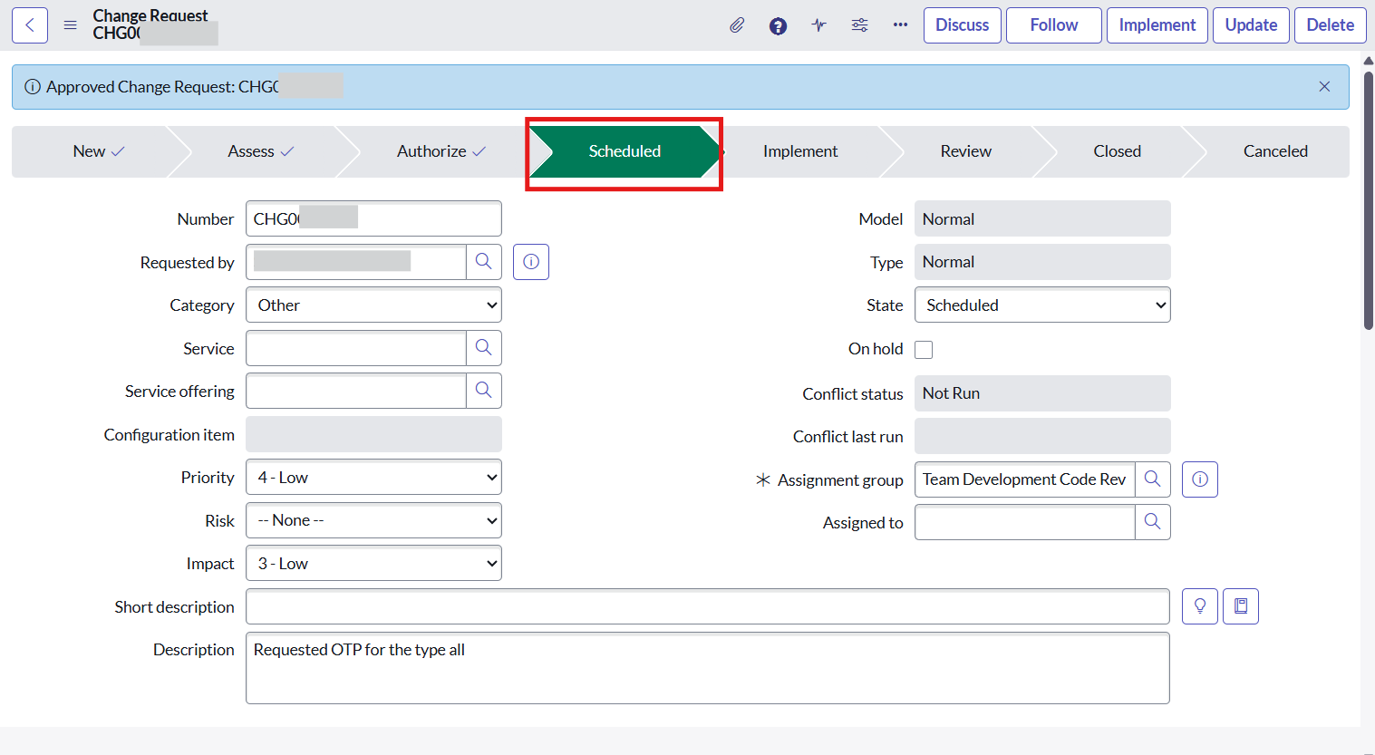The height and width of the screenshot is (755, 1375).
Task: Click the Update button
Action: [x=1251, y=25]
